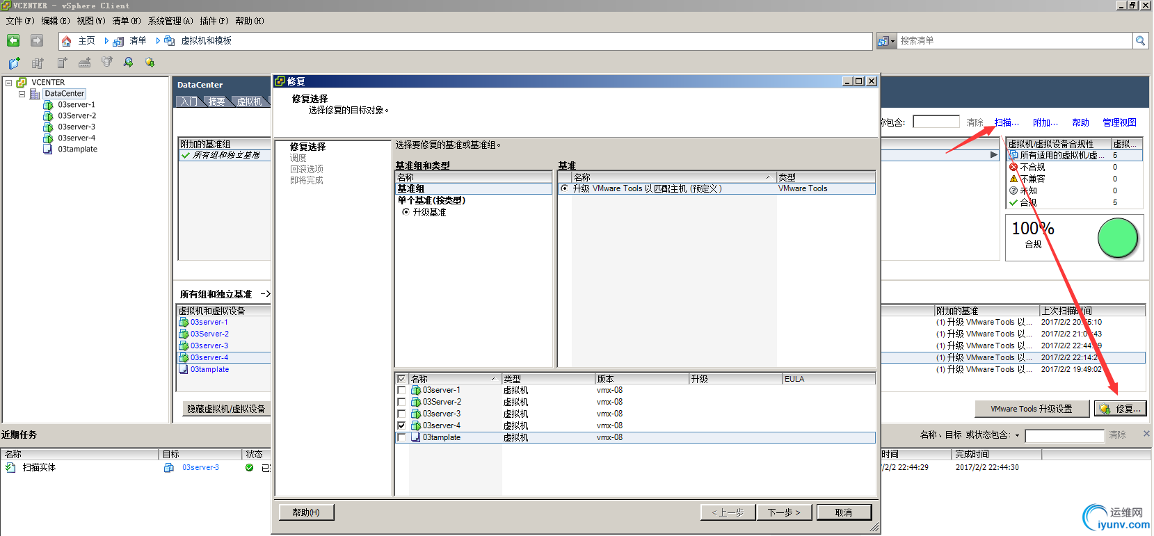This screenshot has width=1154, height=536.
Task: Click 03tamplate icon in remediate dialog list
Action: click(416, 438)
